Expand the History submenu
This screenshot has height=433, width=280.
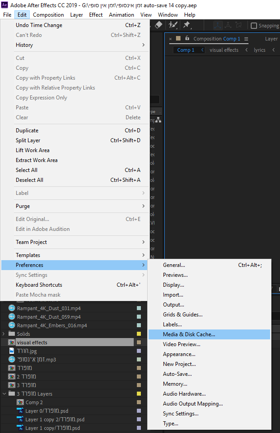[x=143, y=45]
